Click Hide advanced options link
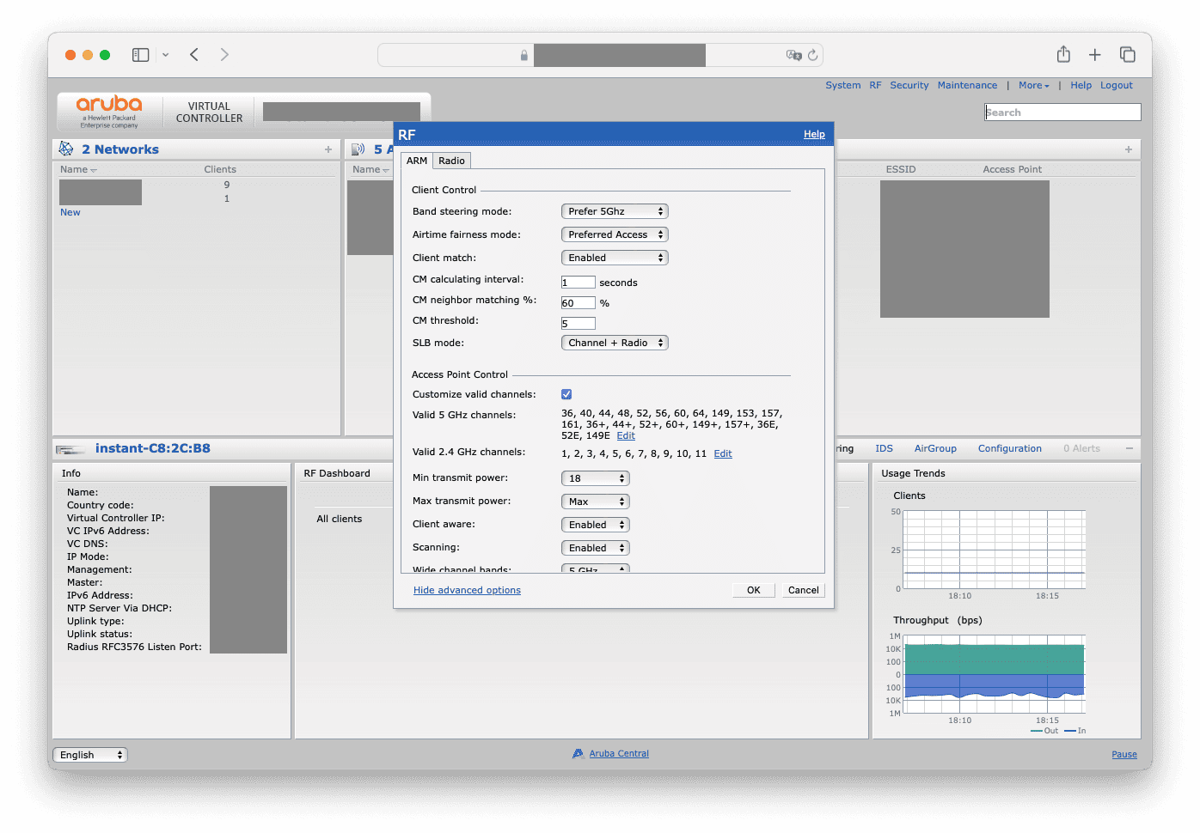This screenshot has width=1200, height=833. pyautogui.click(x=467, y=590)
